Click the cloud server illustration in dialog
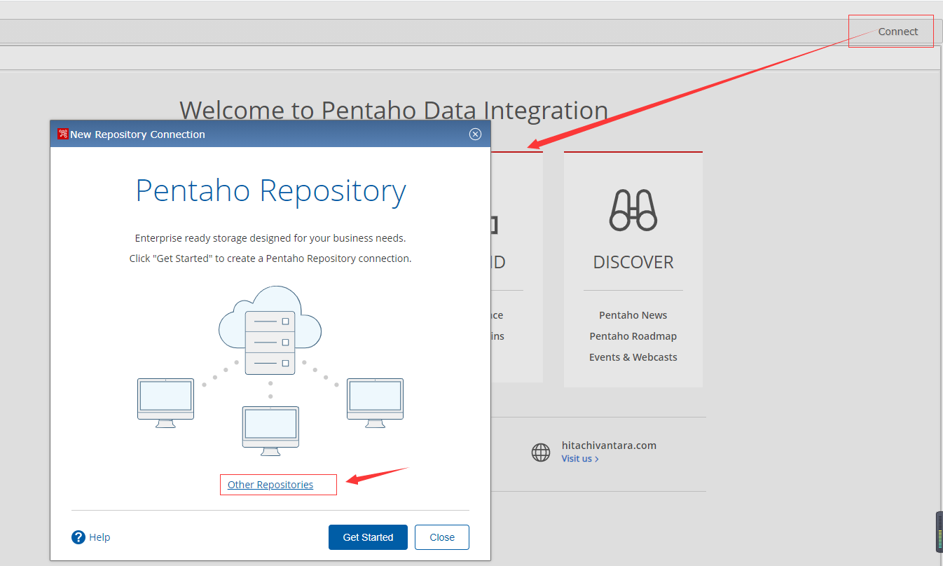 click(x=270, y=331)
